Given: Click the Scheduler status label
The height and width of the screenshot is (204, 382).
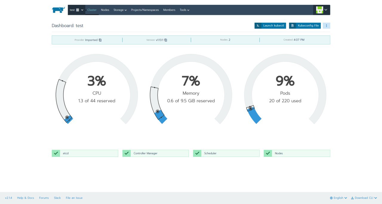Looking at the screenshot, I should tap(210, 153).
